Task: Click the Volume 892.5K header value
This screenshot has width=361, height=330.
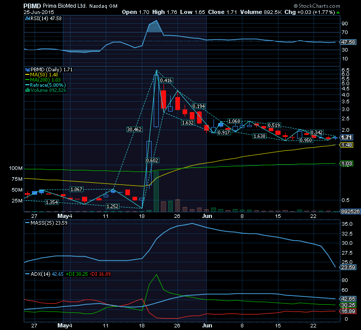Action: pyautogui.click(x=261, y=12)
